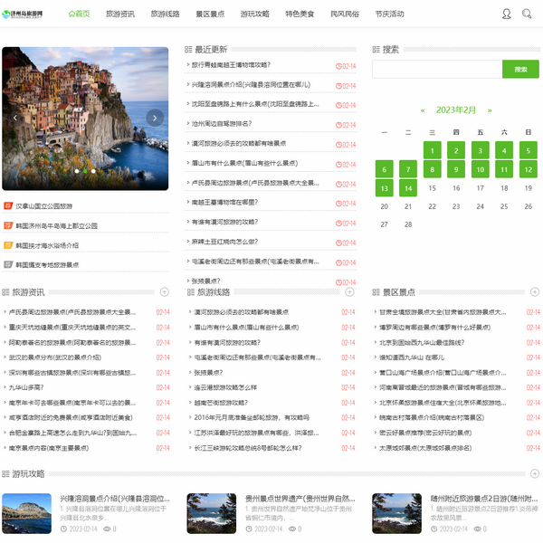This screenshot has width=543, height=543.
Task: Click plus icon beside 景区景点 section
Action: click(533, 292)
